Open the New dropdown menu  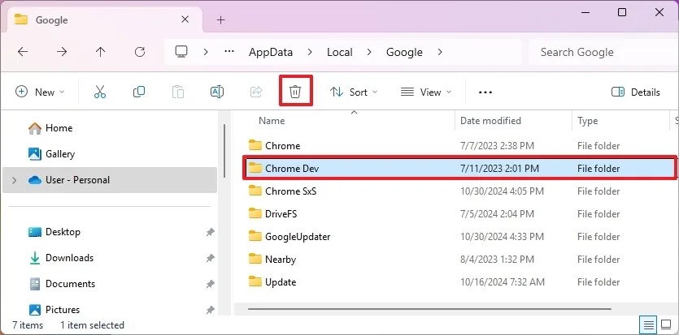click(40, 92)
